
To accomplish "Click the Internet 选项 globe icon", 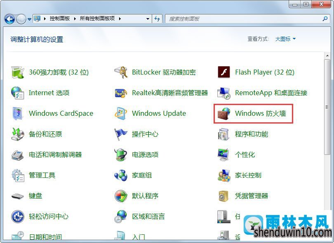I will click(17, 93).
